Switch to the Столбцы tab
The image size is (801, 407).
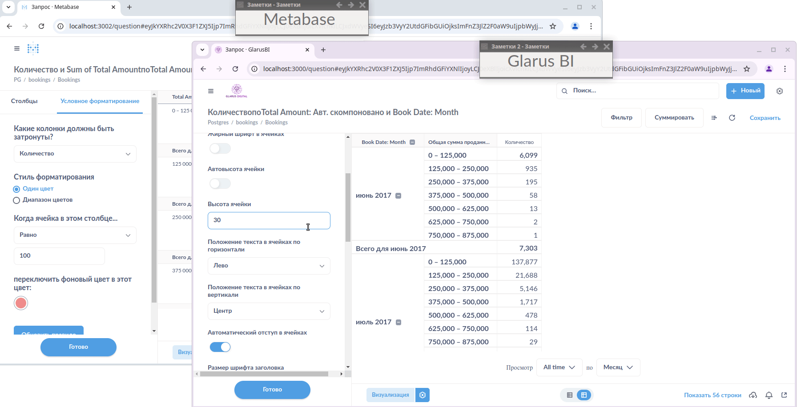tap(24, 101)
